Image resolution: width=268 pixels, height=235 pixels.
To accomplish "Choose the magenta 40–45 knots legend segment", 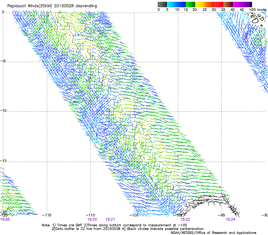I will click(238, 4).
